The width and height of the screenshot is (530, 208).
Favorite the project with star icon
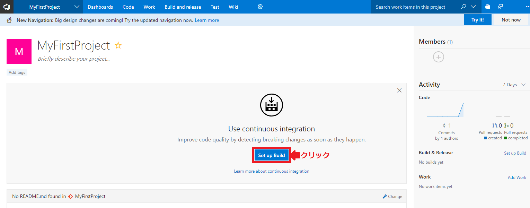pos(118,45)
